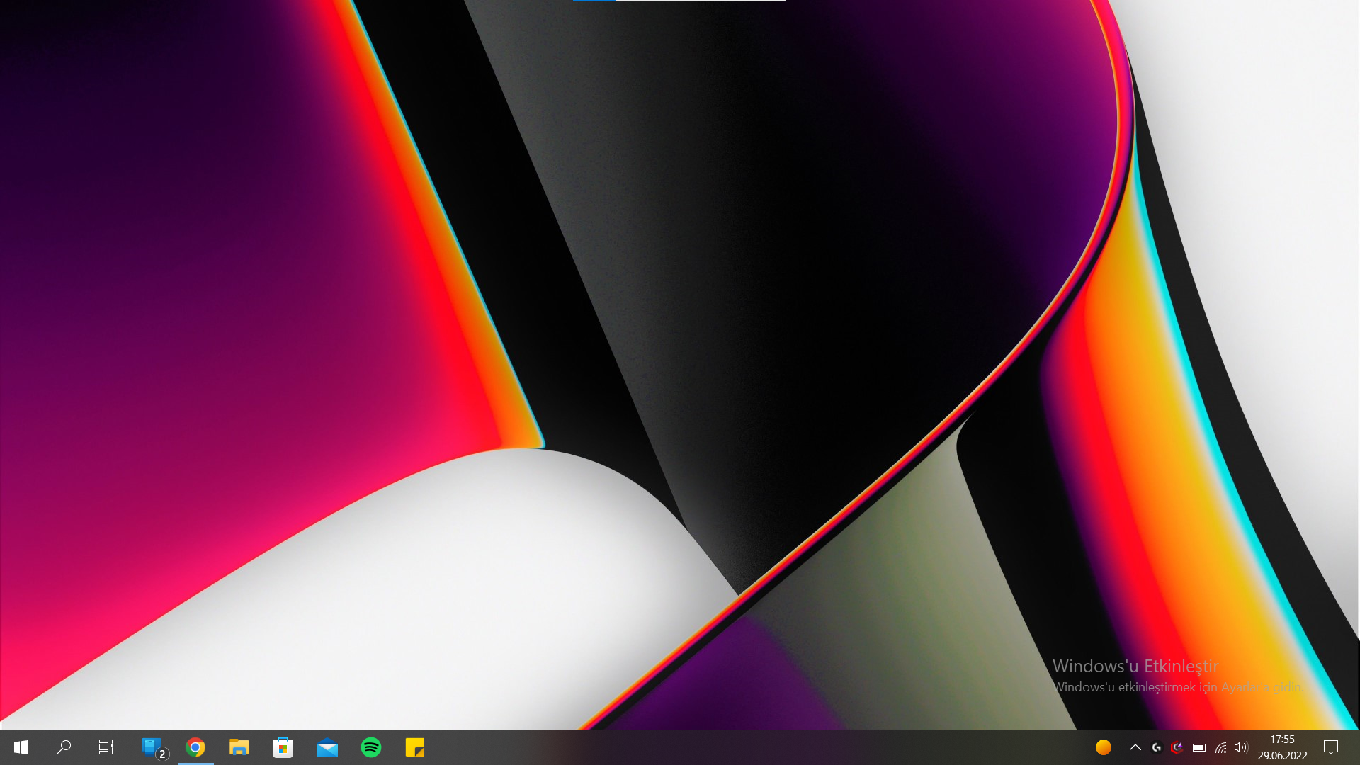Open the Windows Start menu
Screen dimensions: 1360x765
point(21,747)
